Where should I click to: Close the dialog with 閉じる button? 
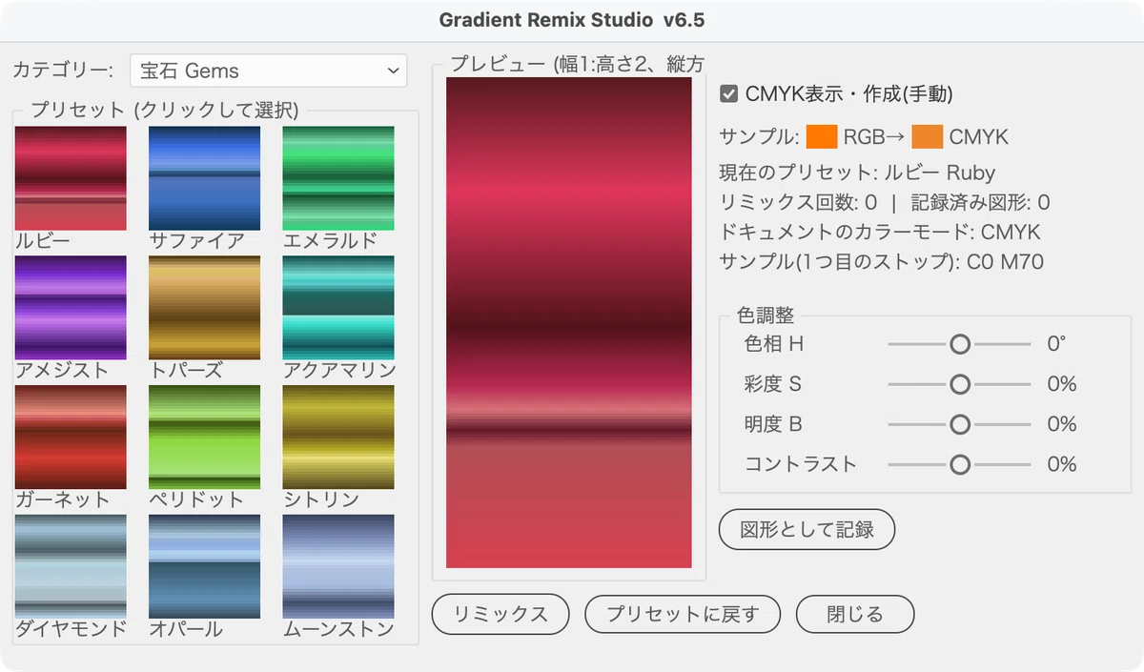coord(855,614)
